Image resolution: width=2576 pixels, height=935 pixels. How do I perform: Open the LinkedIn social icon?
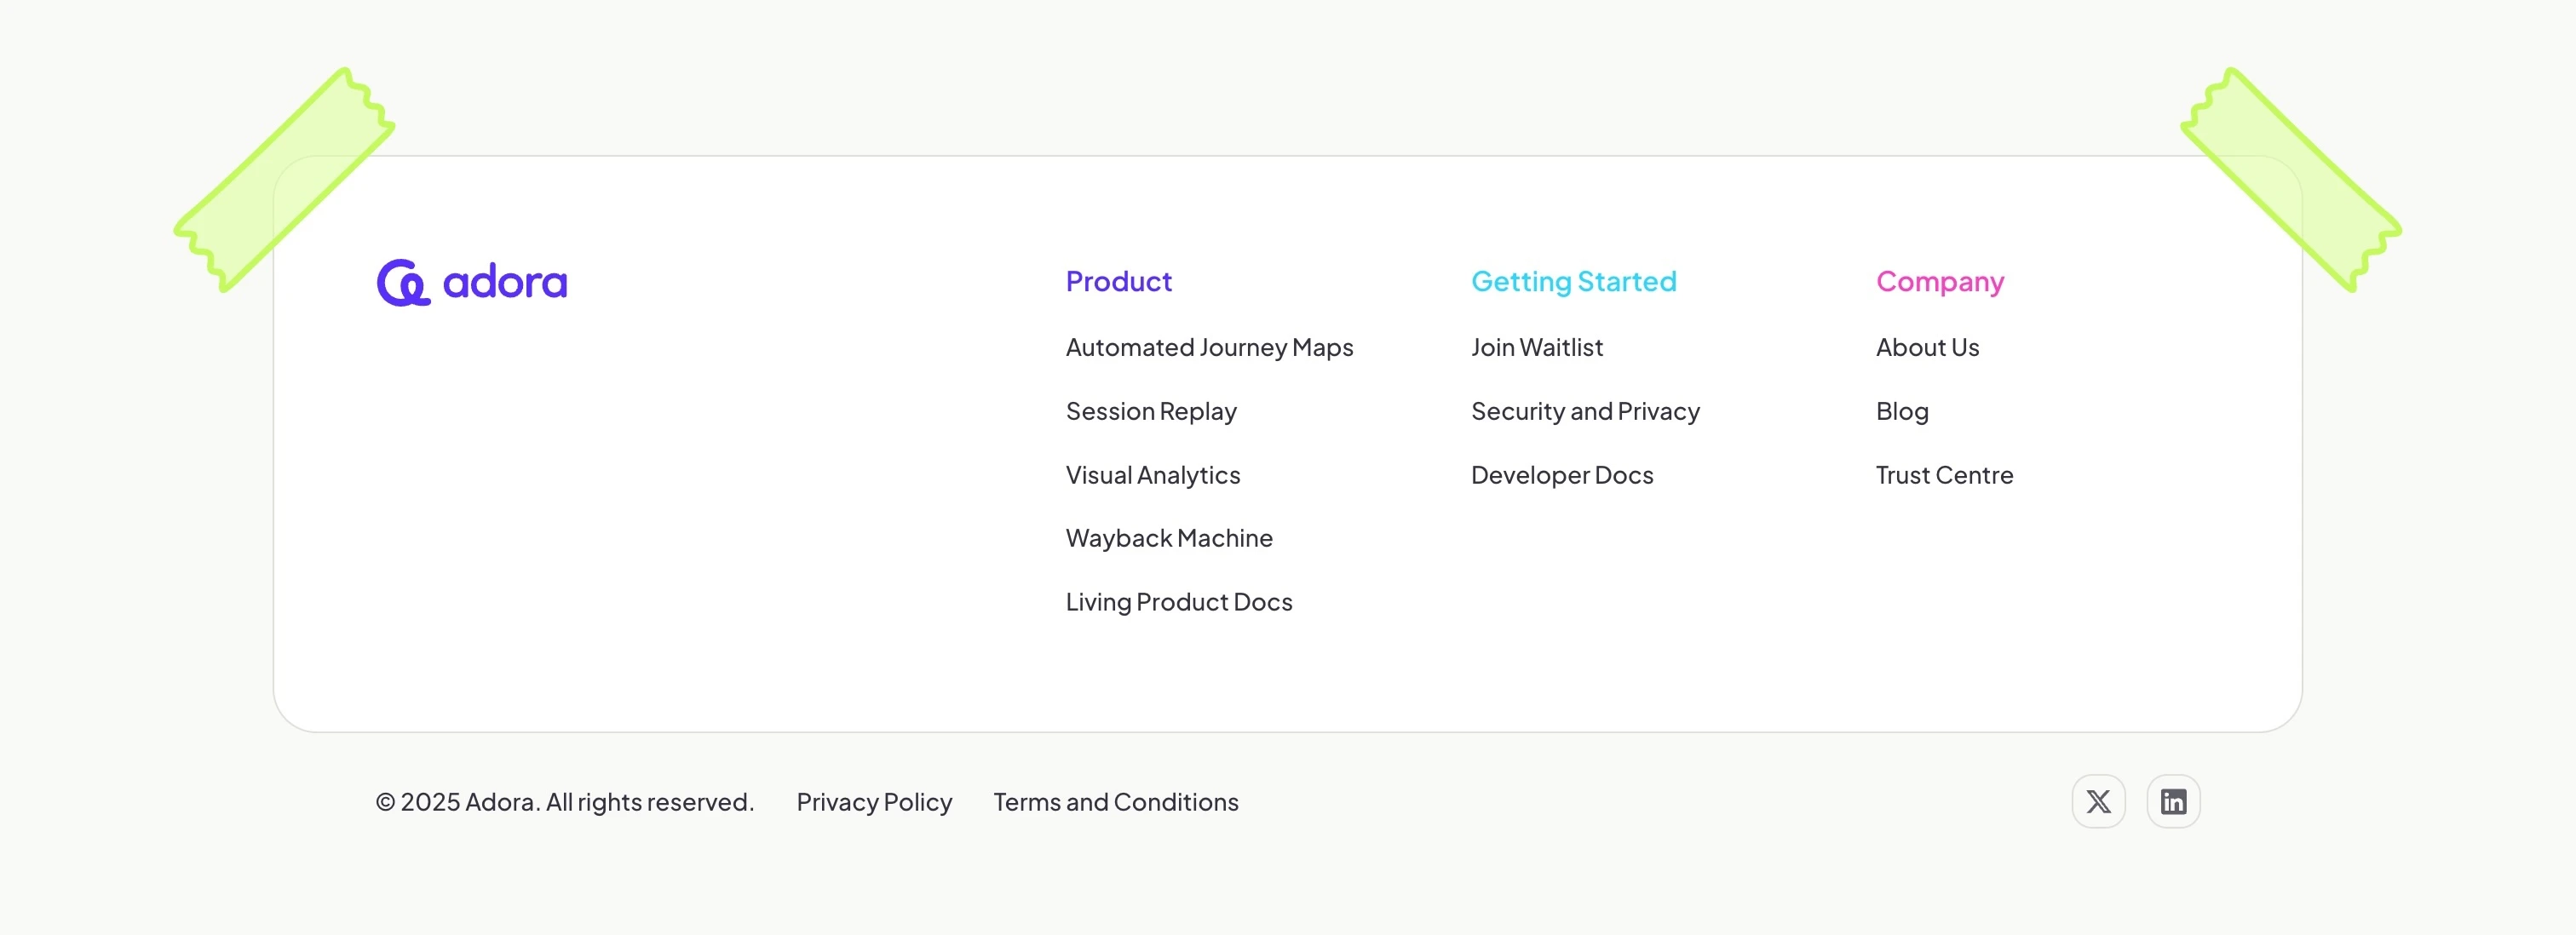(x=2173, y=801)
